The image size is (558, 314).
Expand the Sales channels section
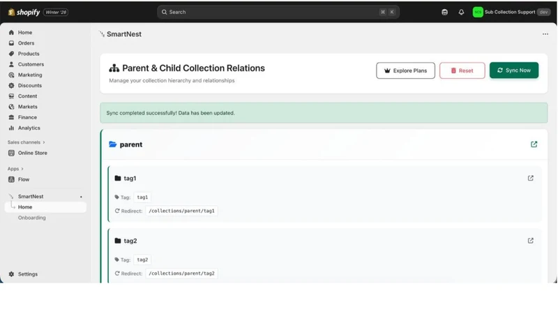point(27,142)
